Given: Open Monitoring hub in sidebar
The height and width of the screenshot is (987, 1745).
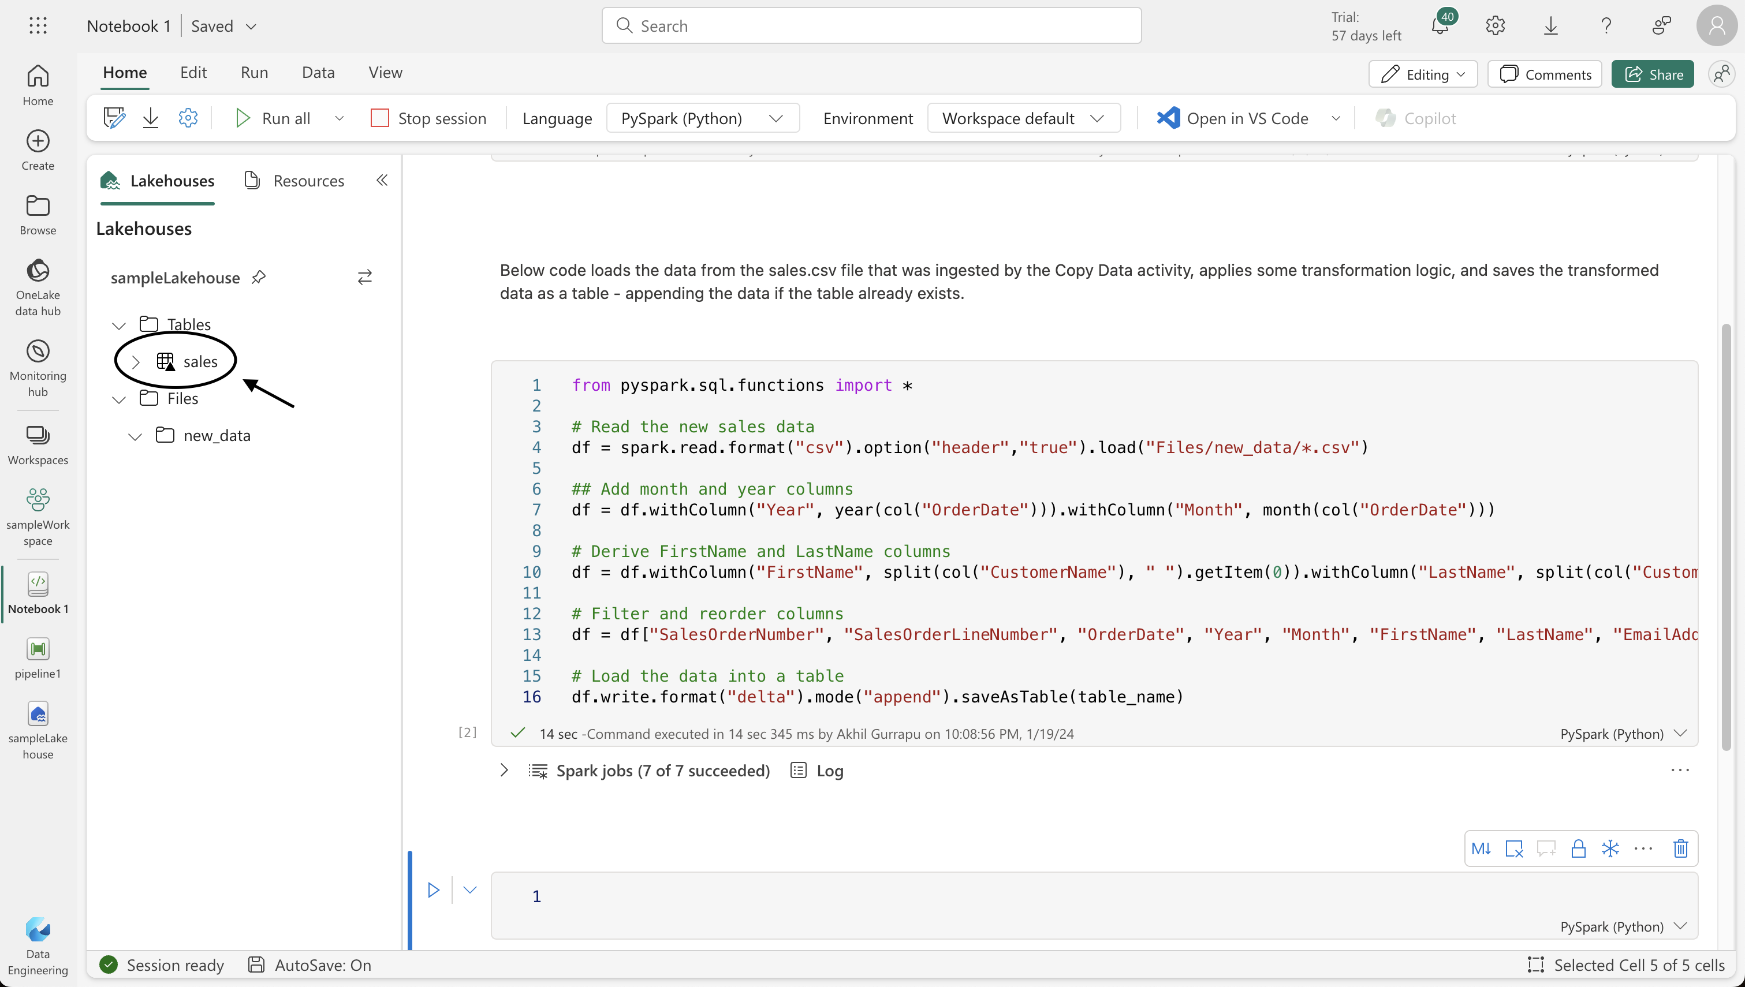Looking at the screenshot, I should pos(38,368).
